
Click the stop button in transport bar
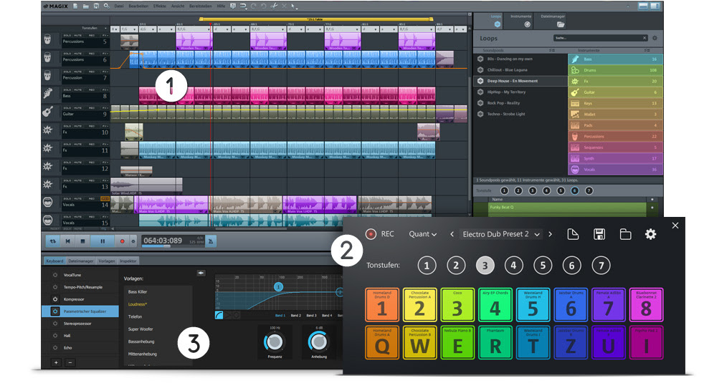click(x=82, y=241)
